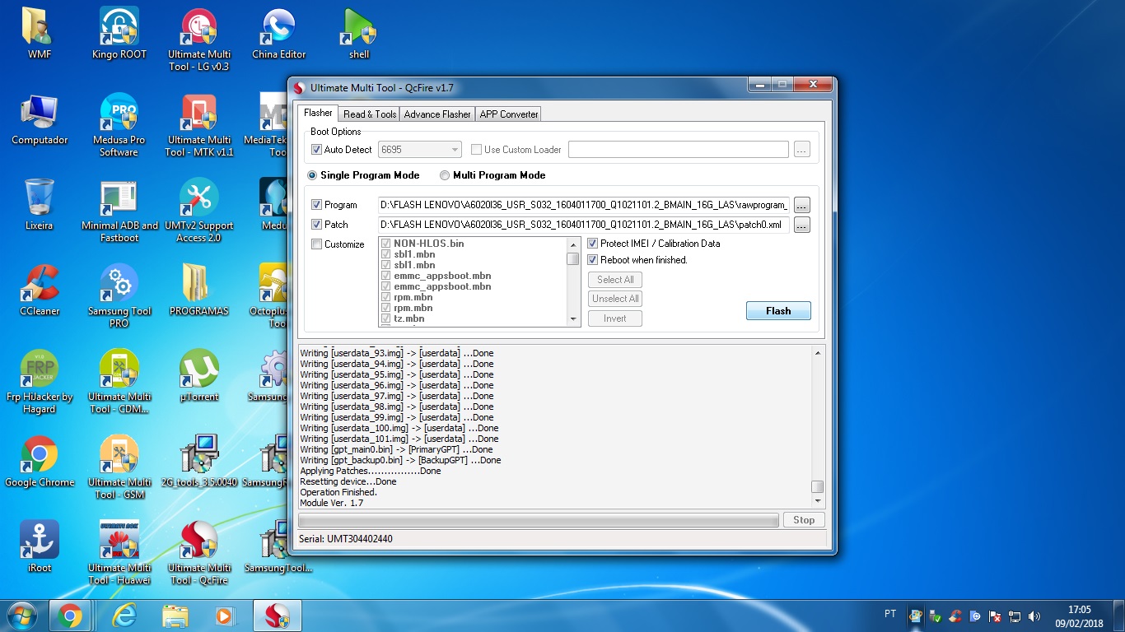Launch the iRoot desktop shortcut

click(39, 546)
